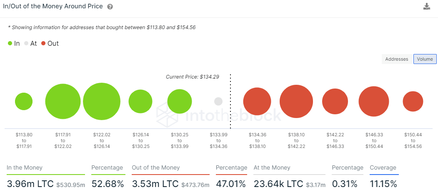
Task: Click red bubble for $142.22 to $146.33
Action: click(335, 101)
